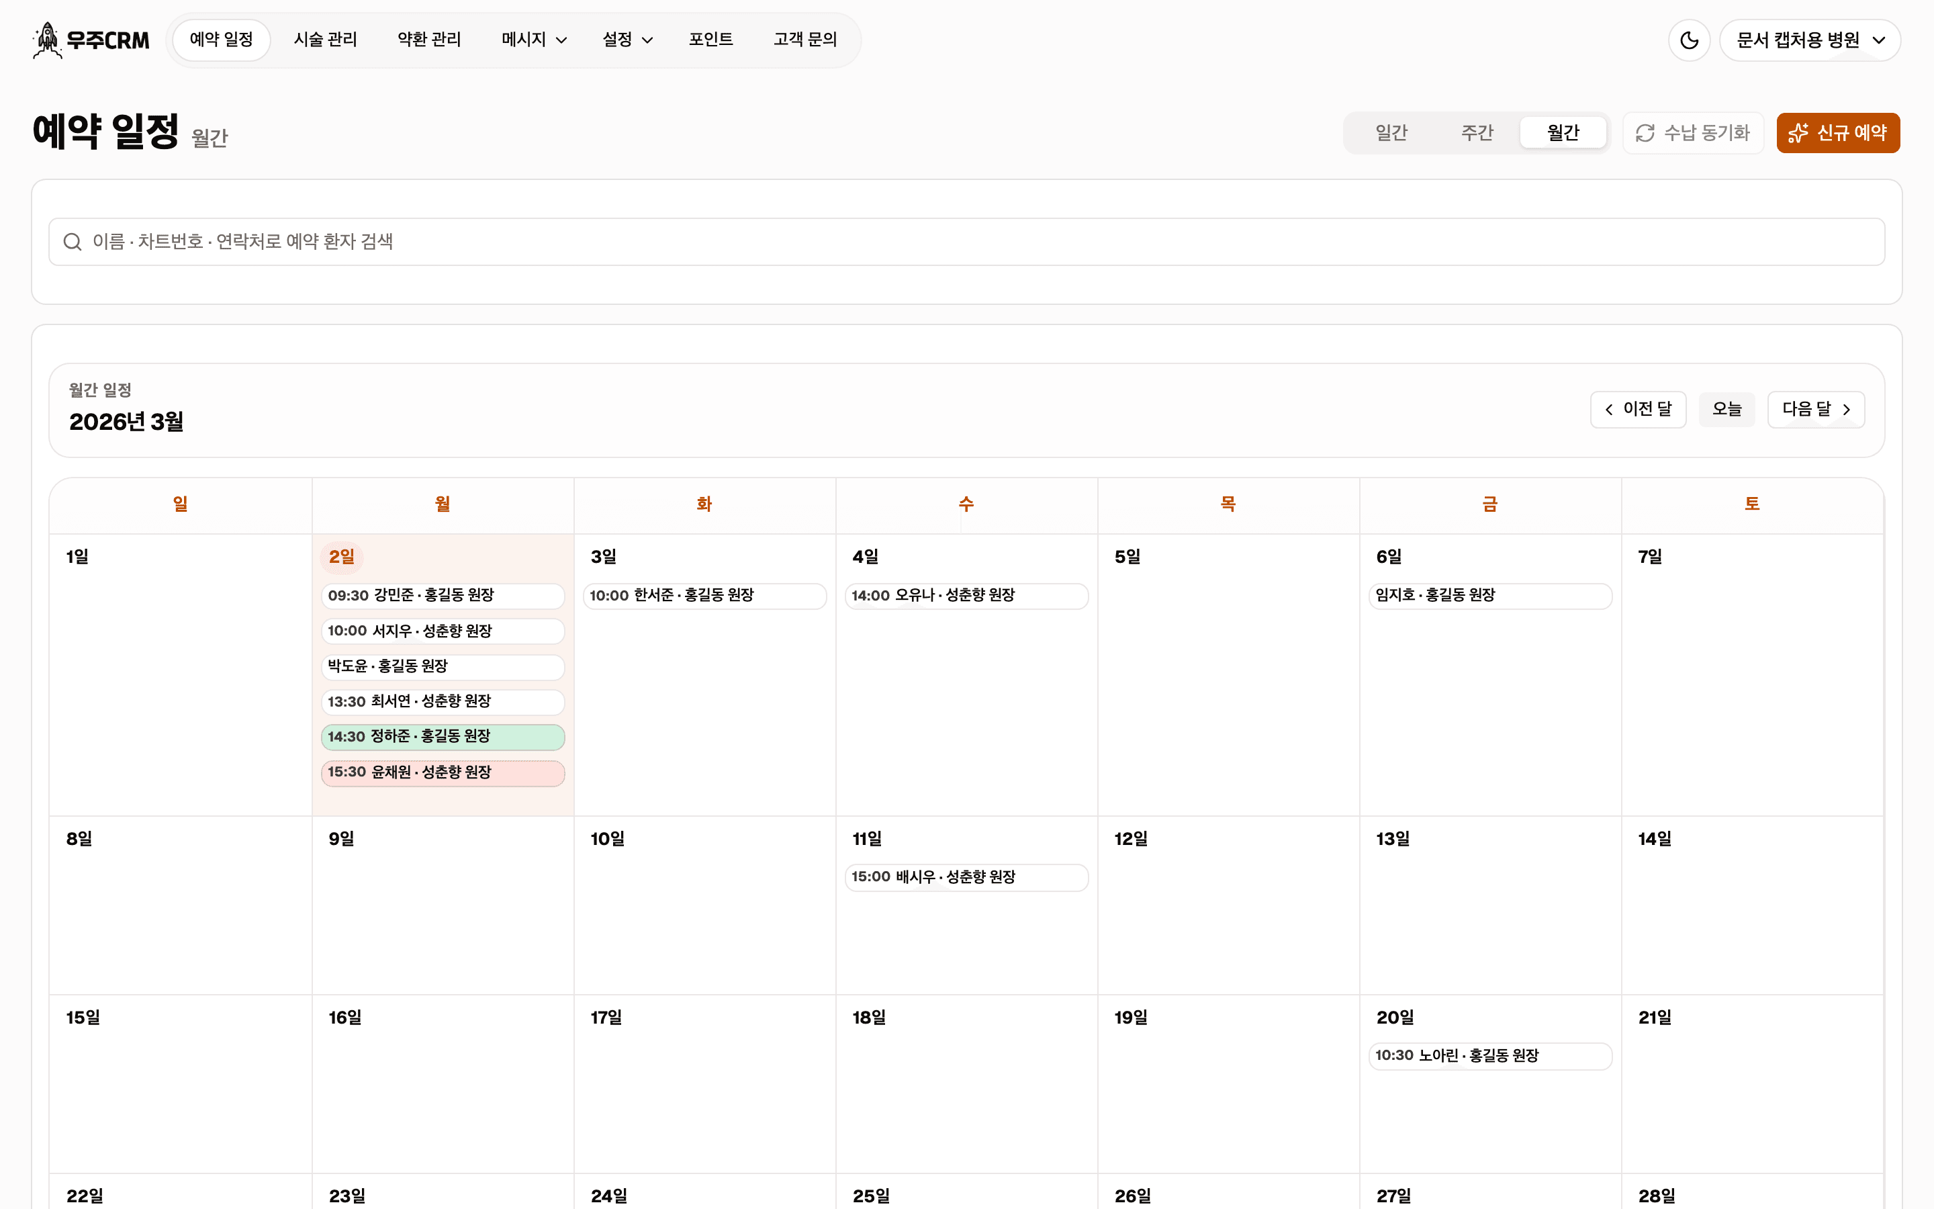Click the 9일 date label
Viewport: 1934px width, 1209px height.
[x=341, y=839]
